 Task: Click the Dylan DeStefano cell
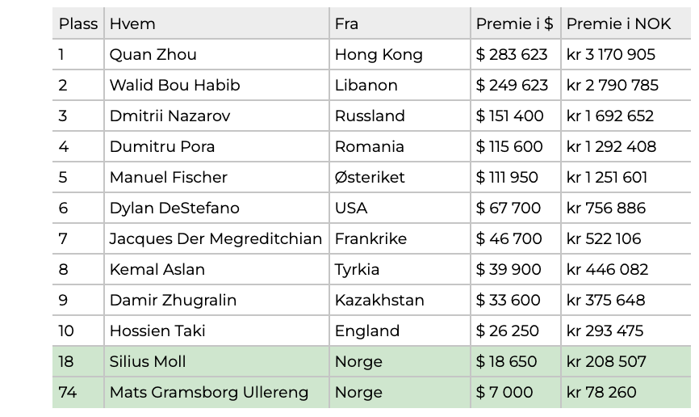click(216, 208)
